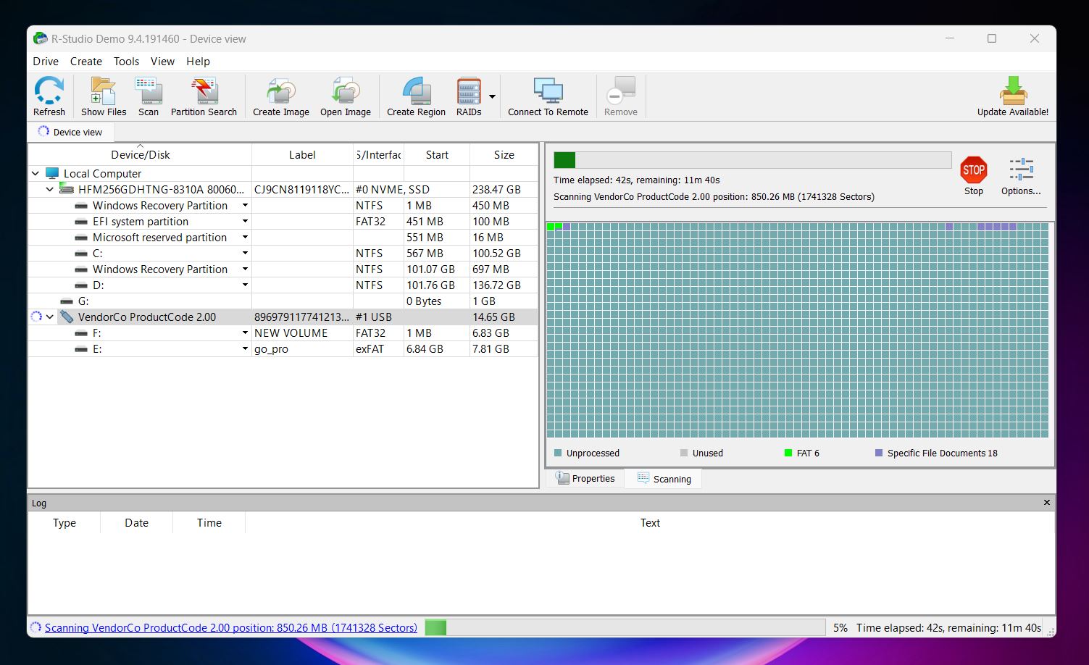Click the scan progress bar in the scanning panel
This screenshot has height=665, width=1089.
[x=752, y=160]
